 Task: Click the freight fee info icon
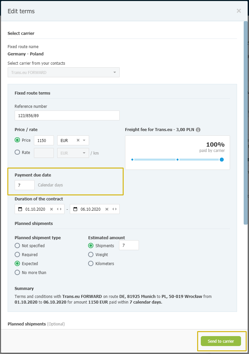tap(198, 130)
